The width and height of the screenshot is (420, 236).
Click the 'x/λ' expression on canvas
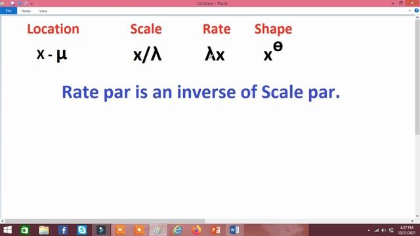tap(147, 55)
